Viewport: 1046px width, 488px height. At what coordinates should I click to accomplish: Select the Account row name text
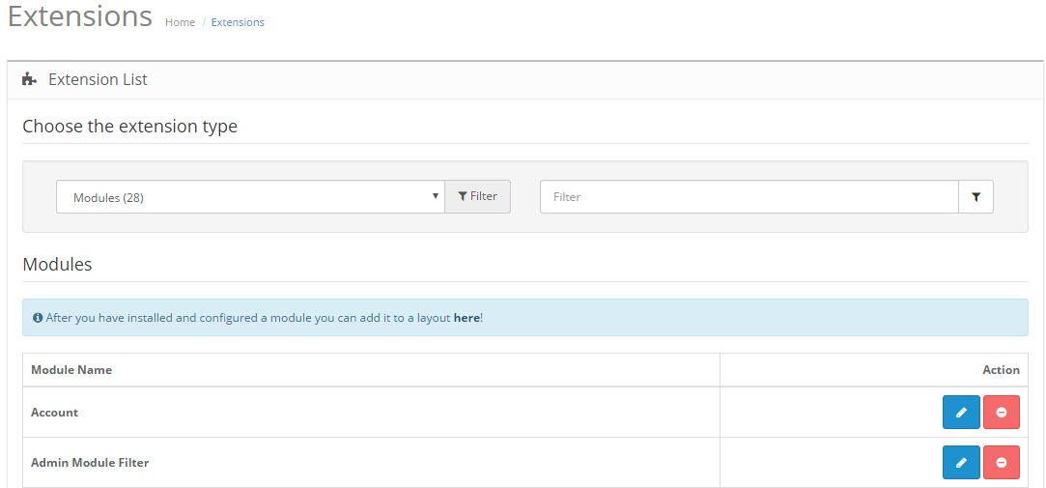click(x=55, y=412)
